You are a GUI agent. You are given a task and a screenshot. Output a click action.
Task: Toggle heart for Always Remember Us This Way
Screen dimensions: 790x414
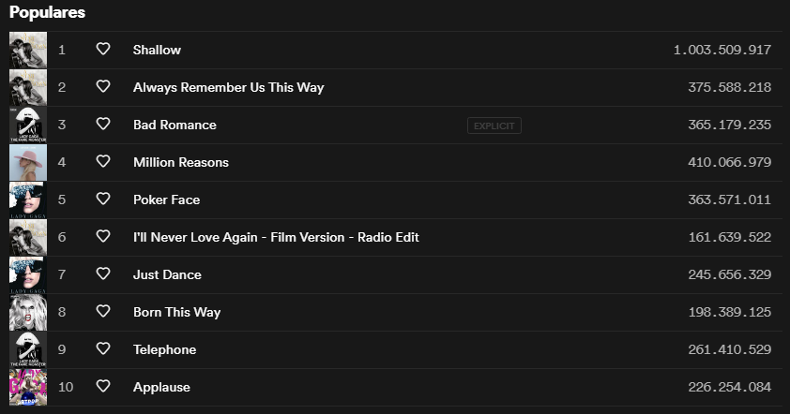pyautogui.click(x=103, y=86)
